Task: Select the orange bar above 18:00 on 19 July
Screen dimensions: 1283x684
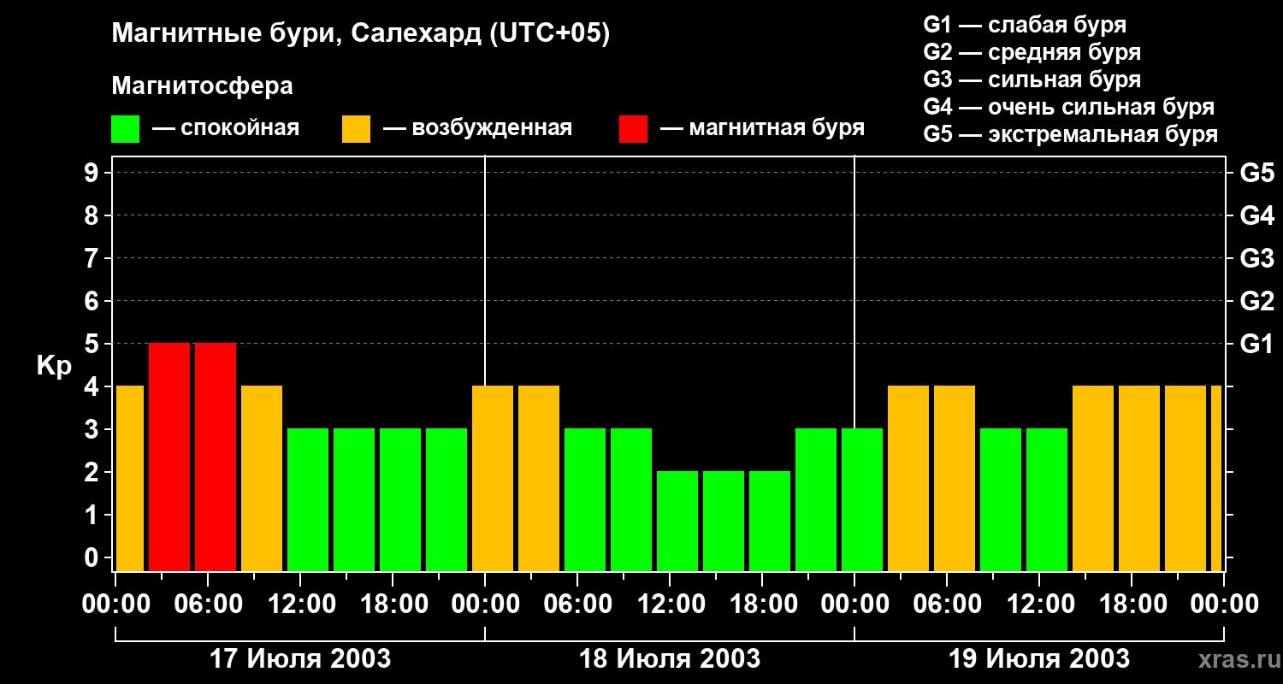Action: pyautogui.click(x=1139, y=479)
